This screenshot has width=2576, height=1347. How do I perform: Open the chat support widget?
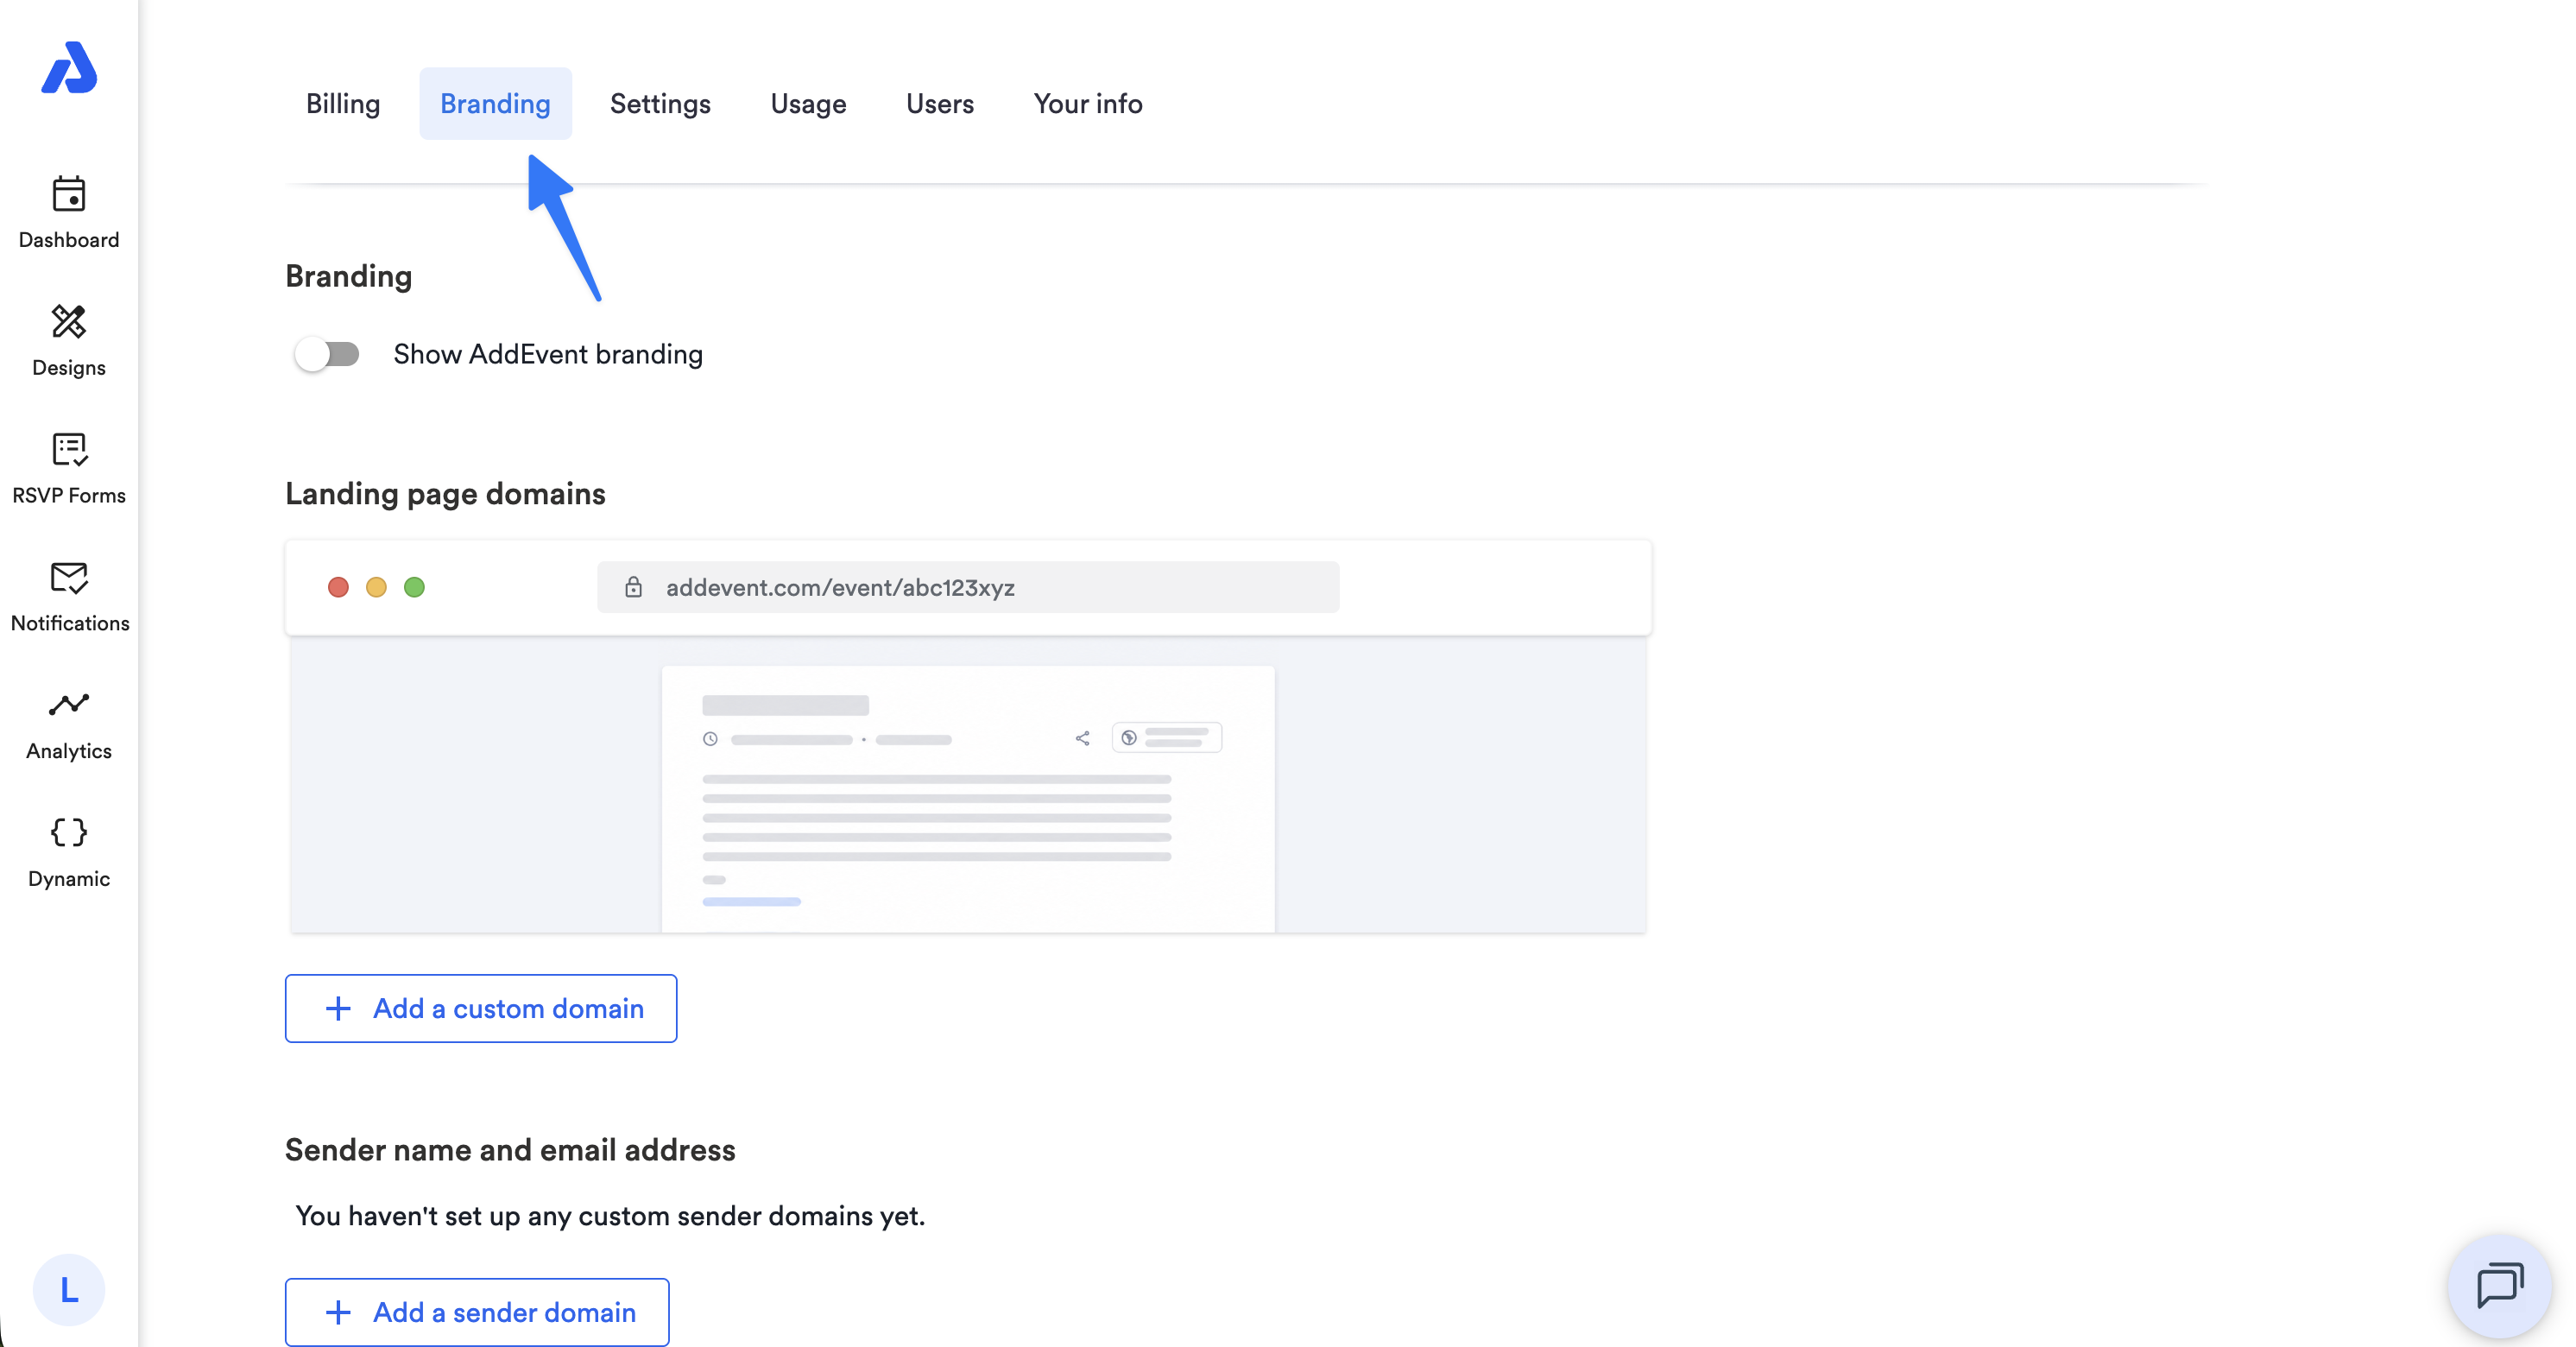[x=2500, y=1286]
